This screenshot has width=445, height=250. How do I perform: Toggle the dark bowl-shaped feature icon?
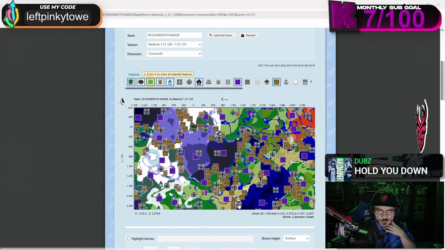[x=141, y=82]
